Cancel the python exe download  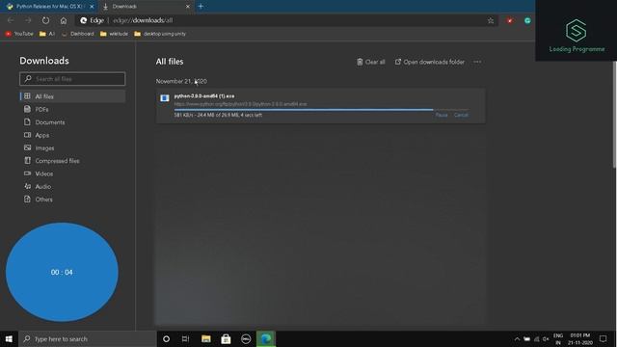click(x=461, y=115)
